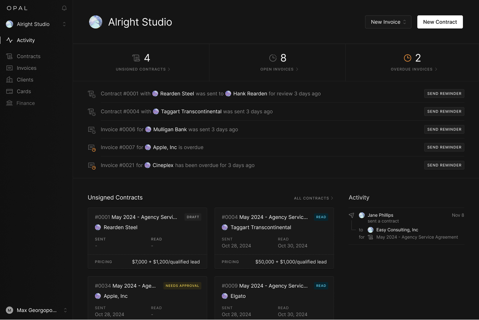
Task: Open Cards in the sidebar
Action: (24, 91)
